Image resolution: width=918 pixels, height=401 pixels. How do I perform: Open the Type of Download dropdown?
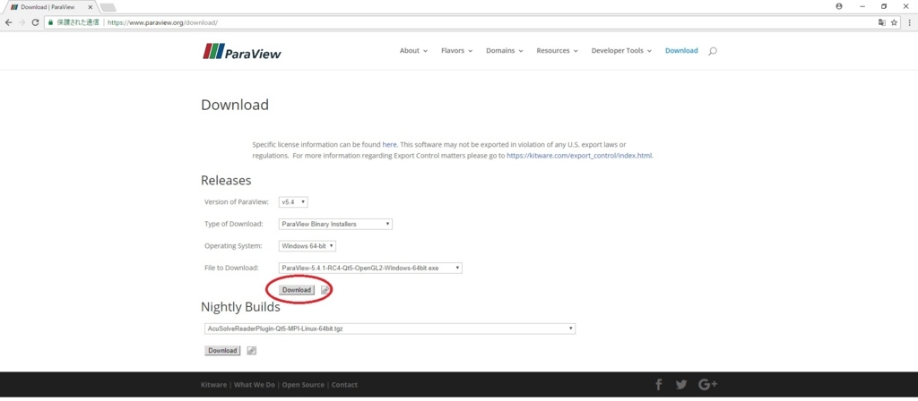coord(335,224)
